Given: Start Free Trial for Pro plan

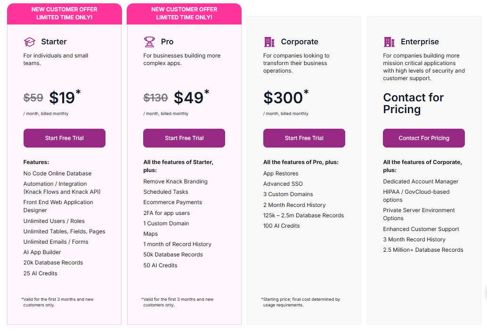Looking at the screenshot, I should tap(184, 138).
